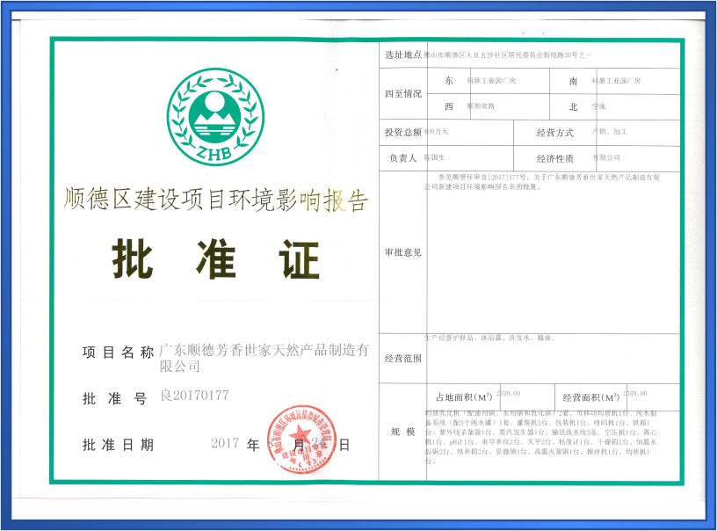
Task: Click the 59.00 value beside 经营面积
Action: pos(635,393)
